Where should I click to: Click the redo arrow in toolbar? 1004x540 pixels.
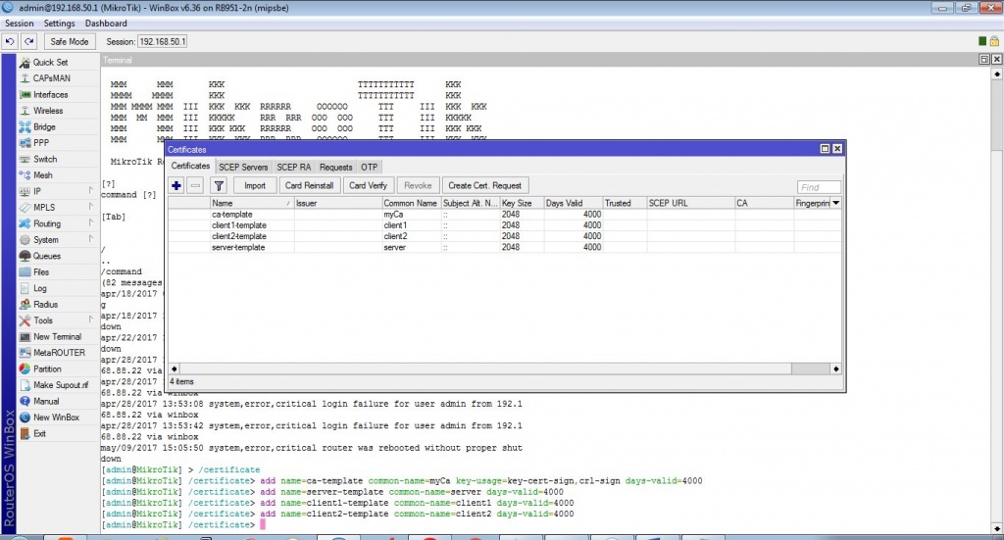(29, 41)
